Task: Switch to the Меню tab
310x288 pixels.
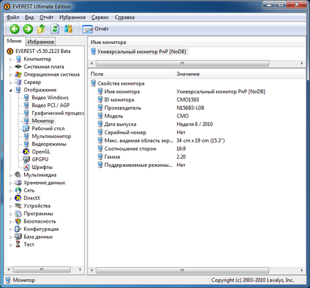Action: (x=14, y=41)
